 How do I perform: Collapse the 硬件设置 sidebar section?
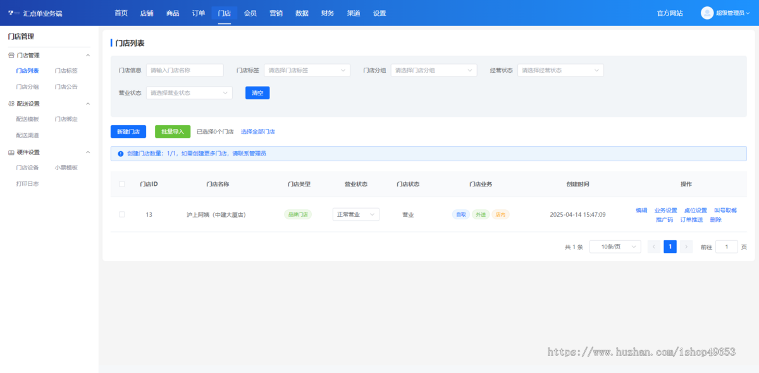coord(88,152)
